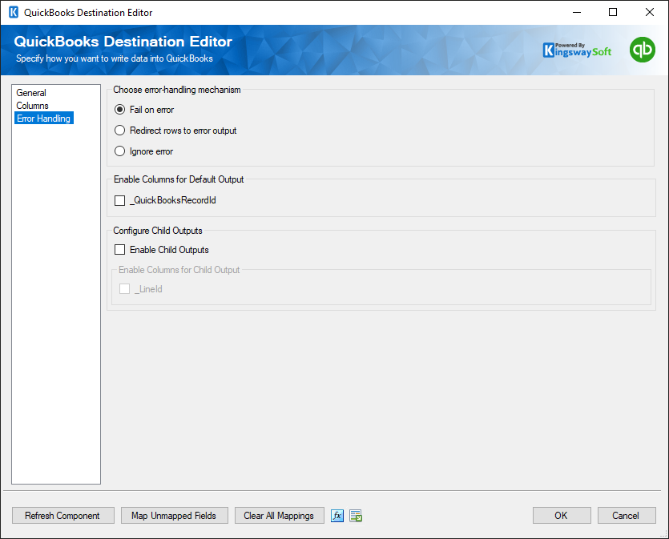Click the KingswaySoft logo in the header

coord(577,50)
